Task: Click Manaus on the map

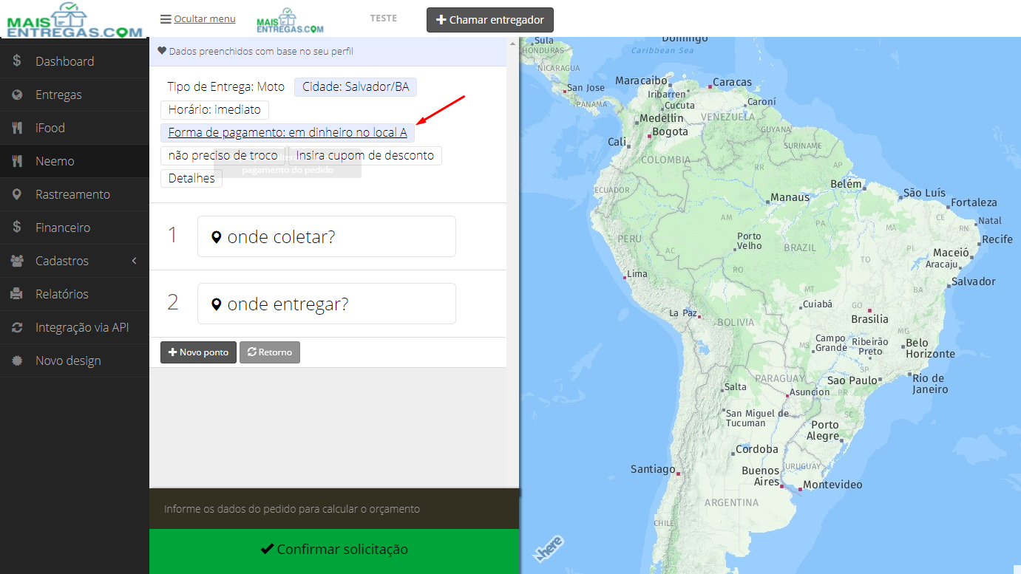Action: 790,197
